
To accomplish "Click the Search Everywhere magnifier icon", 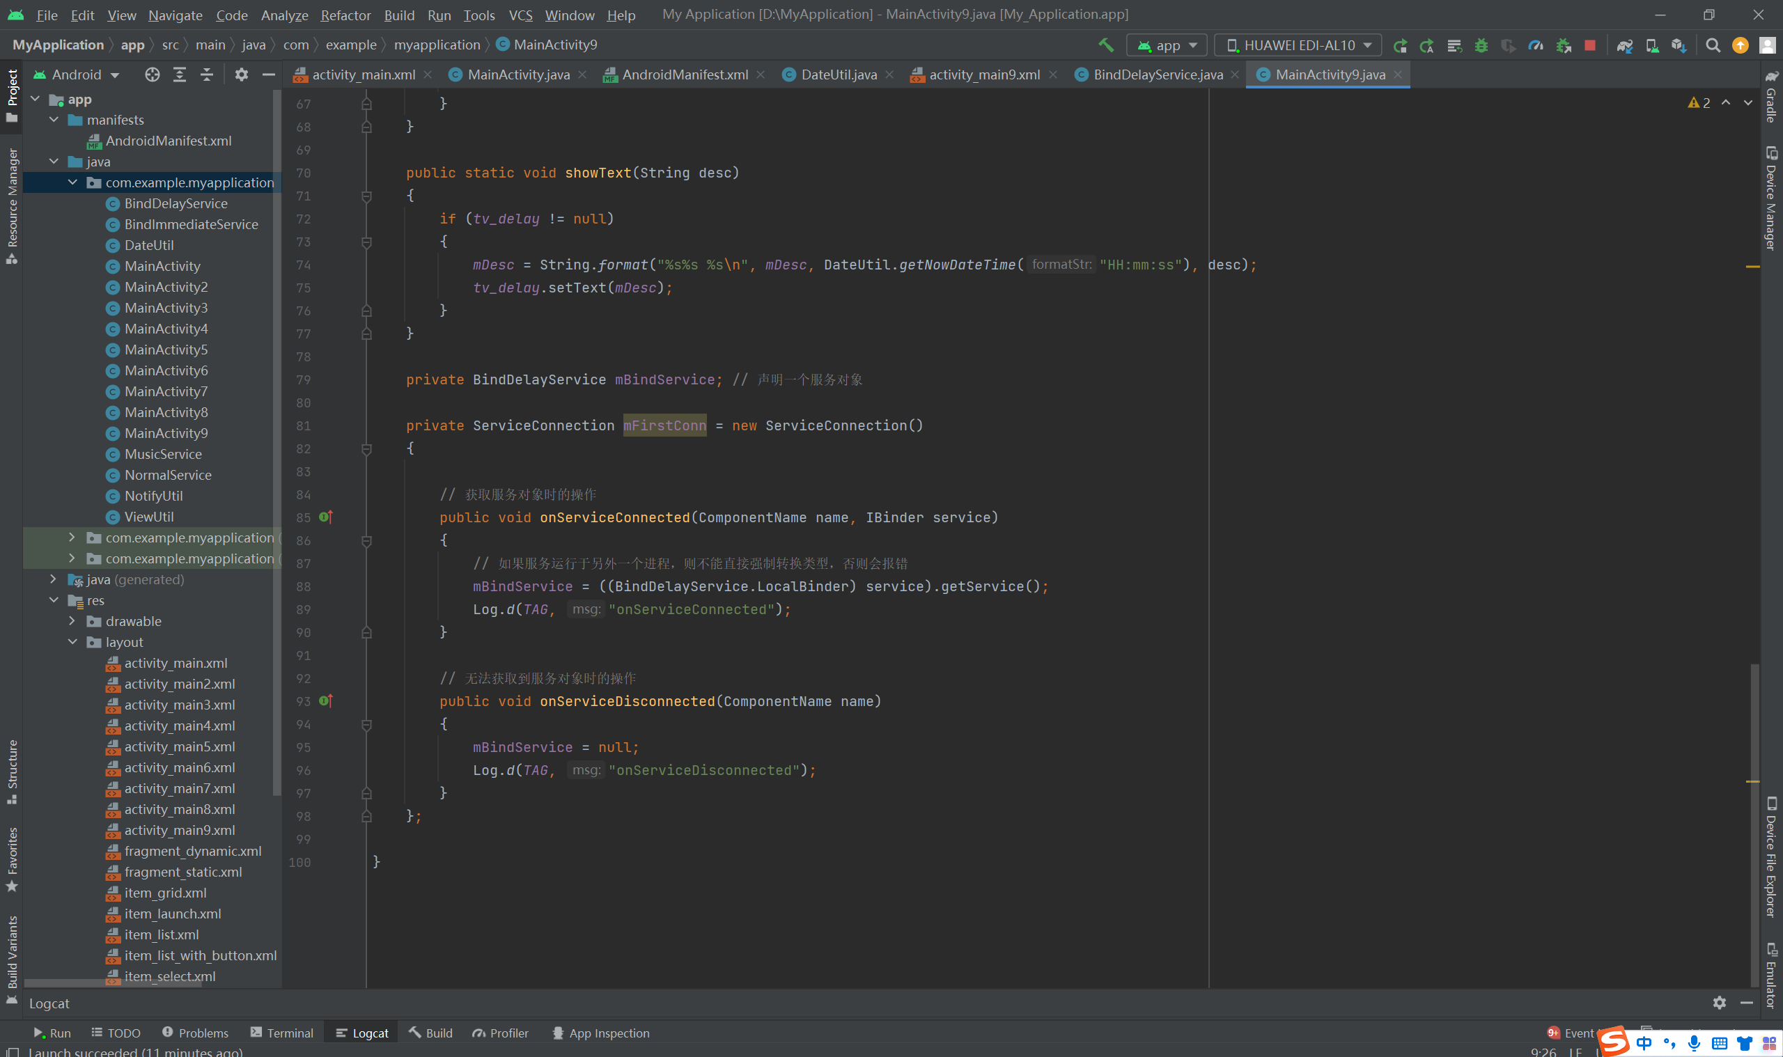I will pyautogui.click(x=1713, y=45).
